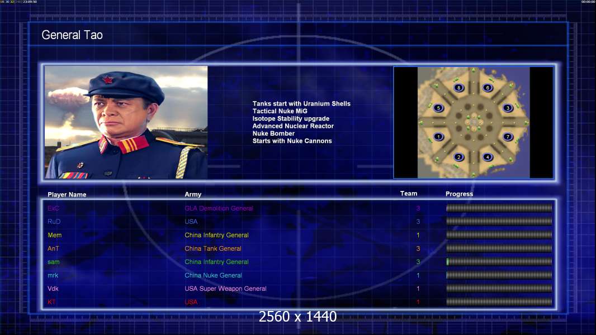Select player name RuD
Viewport: 596px width, 335px height.
tap(54, 222)
